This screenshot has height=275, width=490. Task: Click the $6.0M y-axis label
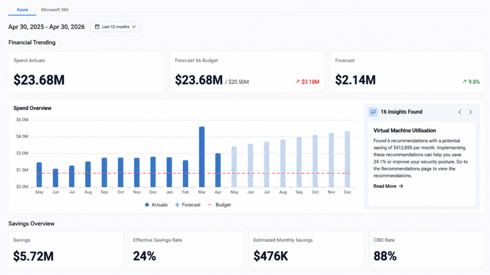pos(22,120)
